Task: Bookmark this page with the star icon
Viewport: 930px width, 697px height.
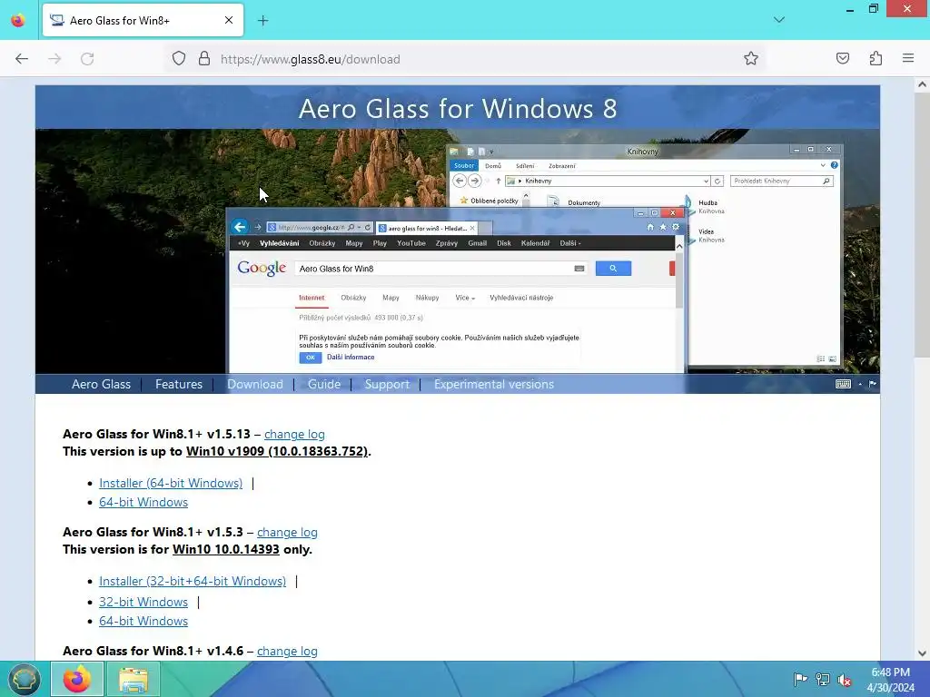Action: tap(751, 59)
